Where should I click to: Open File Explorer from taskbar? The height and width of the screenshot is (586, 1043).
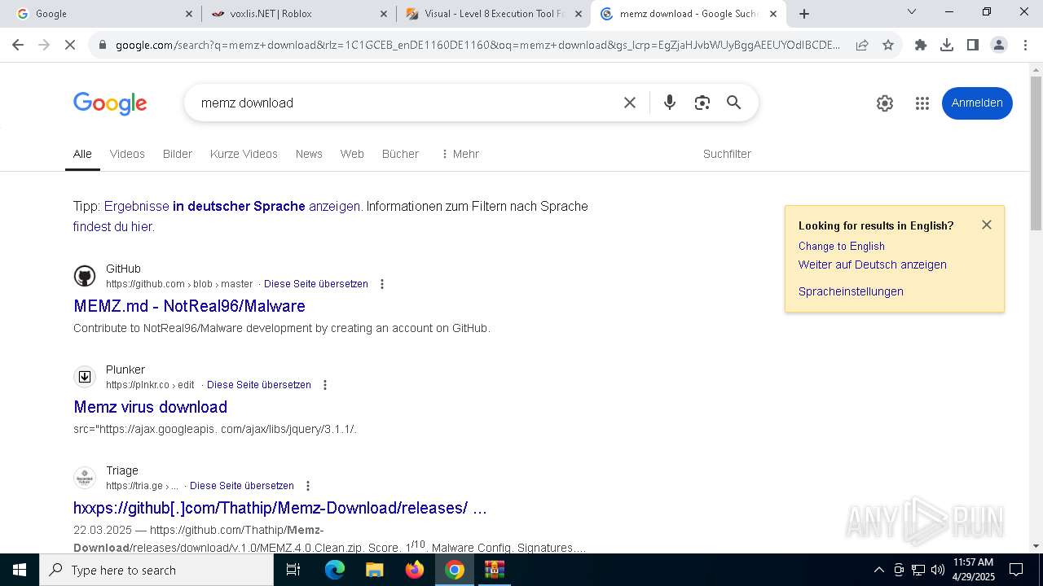374,570
